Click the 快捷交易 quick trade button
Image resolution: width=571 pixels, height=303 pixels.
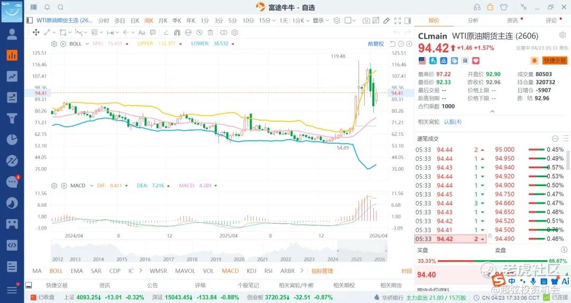click(555, 60)
